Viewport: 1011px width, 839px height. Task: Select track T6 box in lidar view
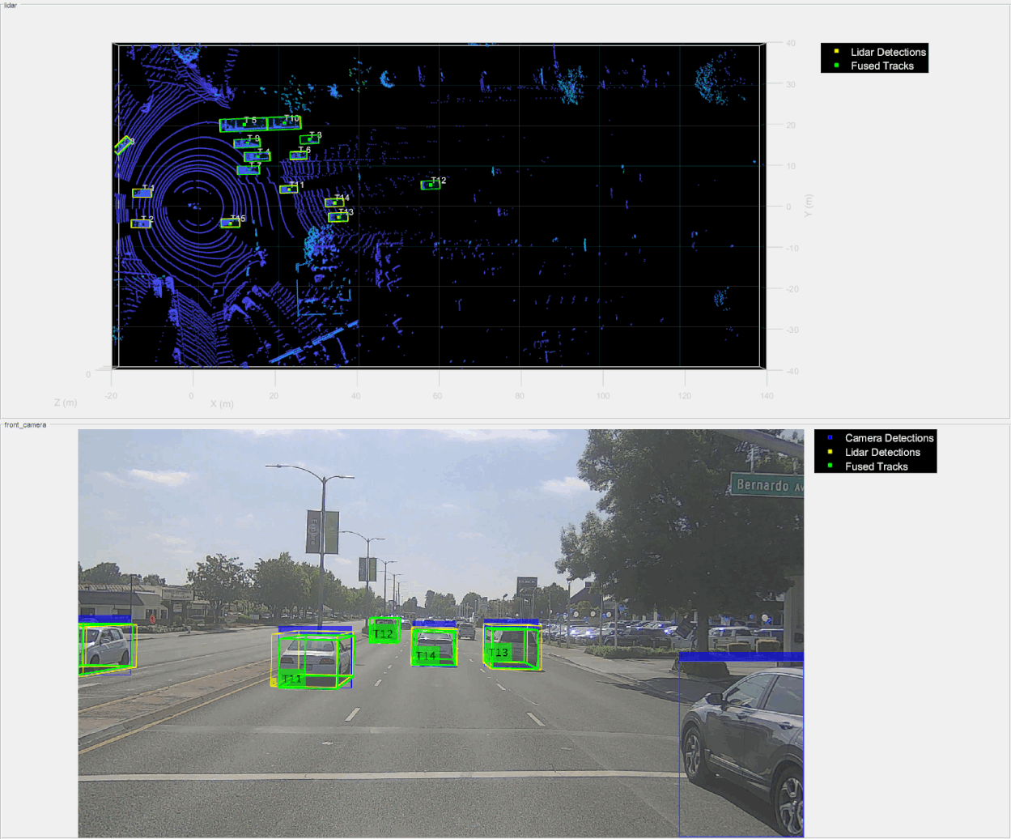point(299,155)
